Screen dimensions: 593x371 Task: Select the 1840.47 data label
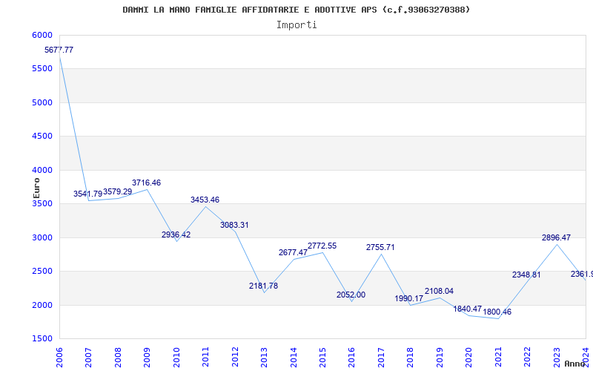coord(468,309)
